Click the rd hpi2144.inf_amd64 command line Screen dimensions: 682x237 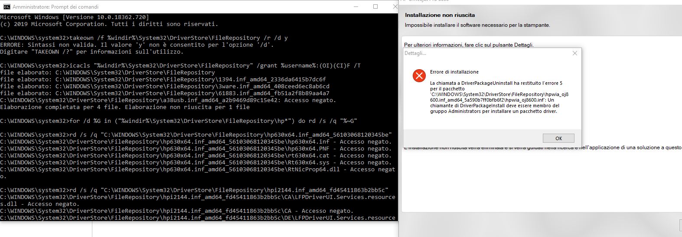(x=194, y=190)
